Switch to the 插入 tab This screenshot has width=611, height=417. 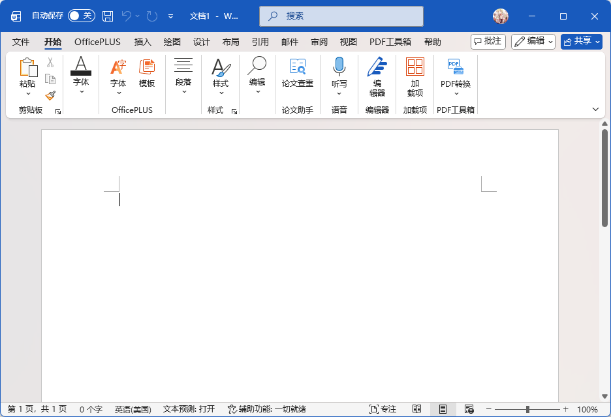click(x=142, y=42)
